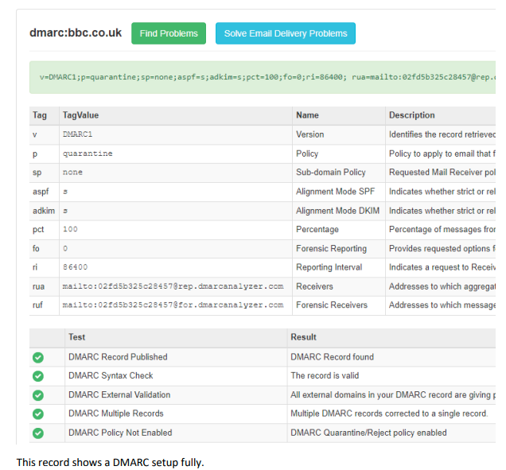
Task: Click the DMARC Syntax Check test text
Action: point(111,376)
